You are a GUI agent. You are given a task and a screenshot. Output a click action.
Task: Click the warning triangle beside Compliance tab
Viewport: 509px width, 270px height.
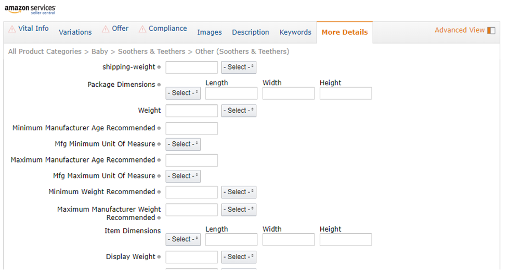(142, 29)
